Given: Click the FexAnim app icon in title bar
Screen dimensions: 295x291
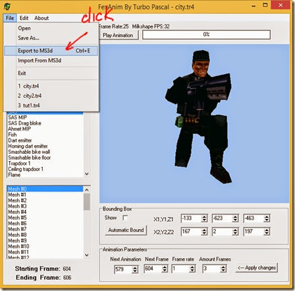Looking at the screenshot, I should pyautogui.click(x=7, y=7).
